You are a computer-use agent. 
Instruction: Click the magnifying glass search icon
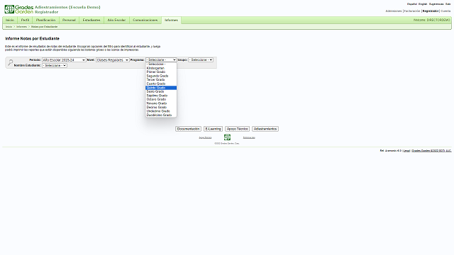(11, 62)
